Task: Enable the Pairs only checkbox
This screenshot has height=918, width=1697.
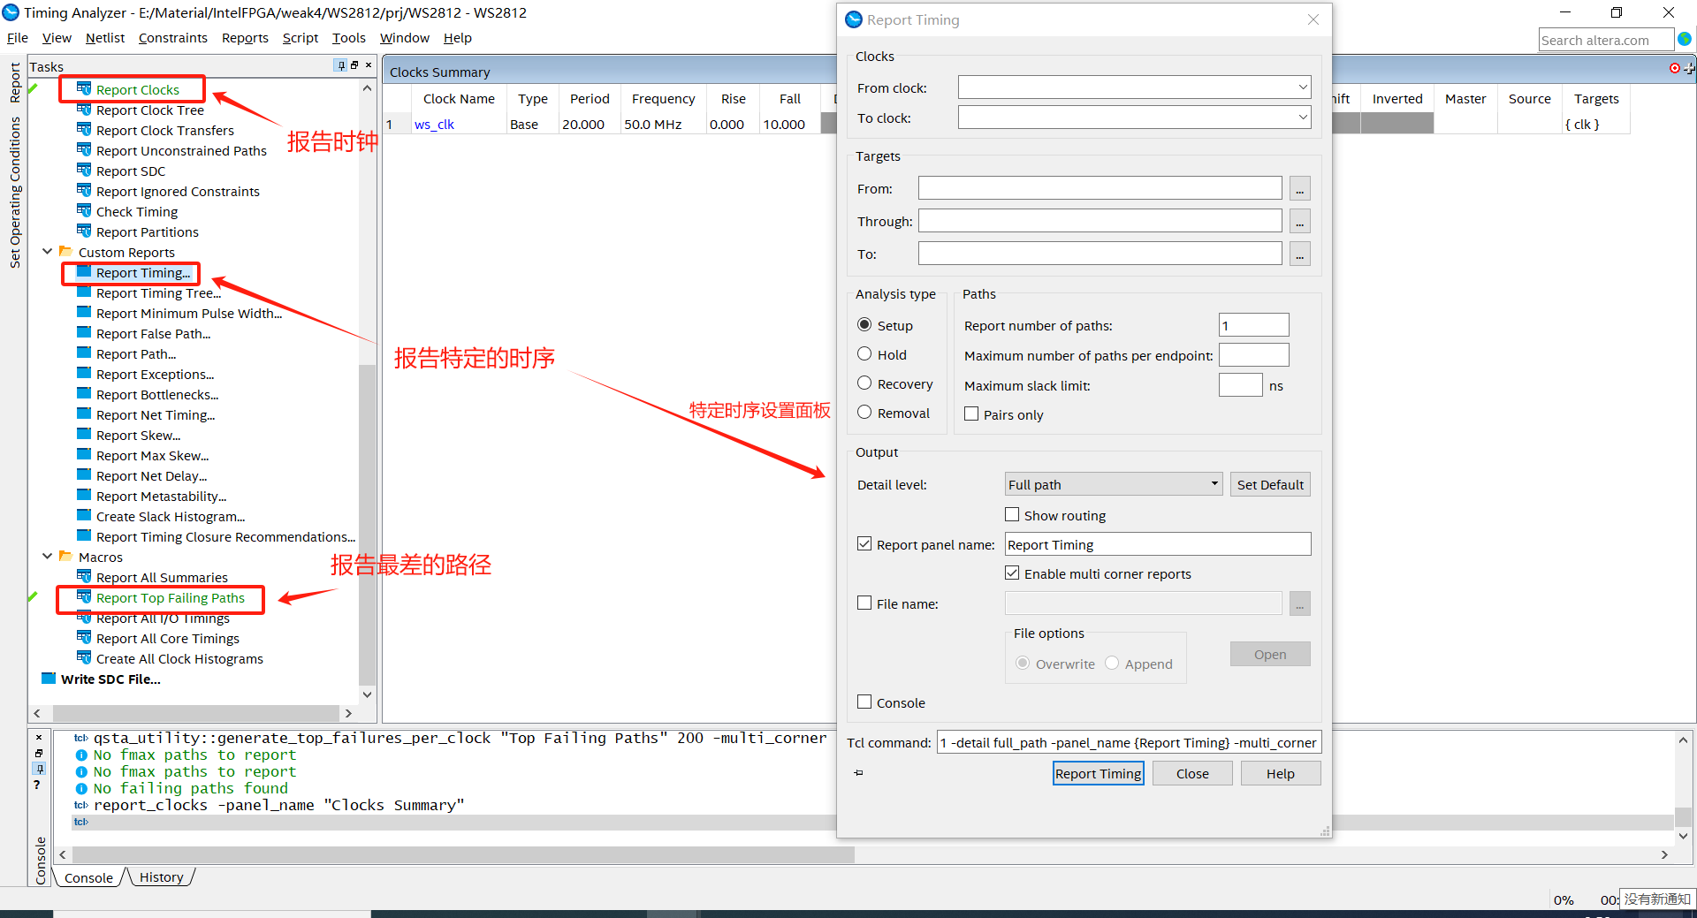Action: coord(971,414)
